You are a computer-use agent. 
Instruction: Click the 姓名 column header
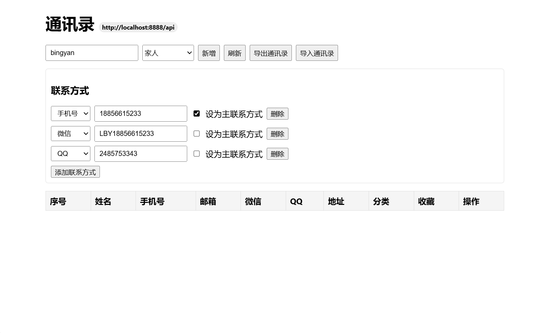click(x=113, y=201)
